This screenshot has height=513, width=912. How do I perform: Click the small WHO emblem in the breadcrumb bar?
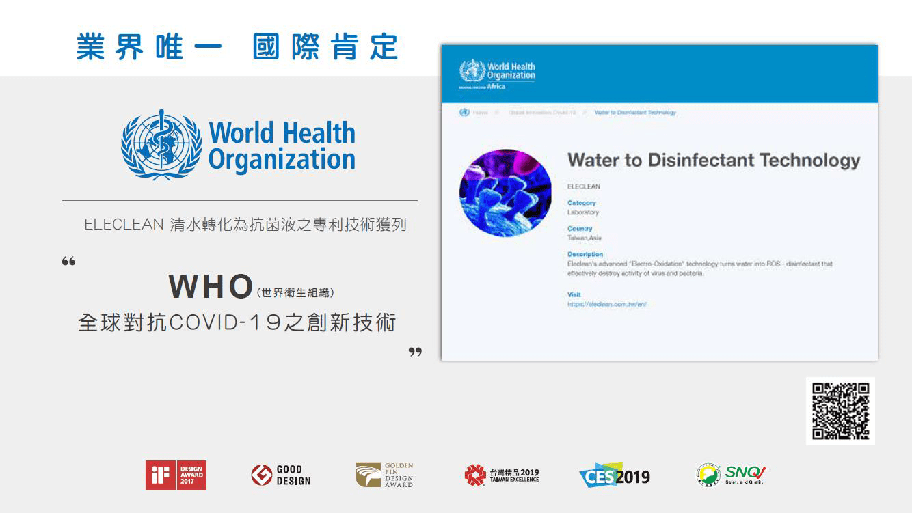pos(464,113)
